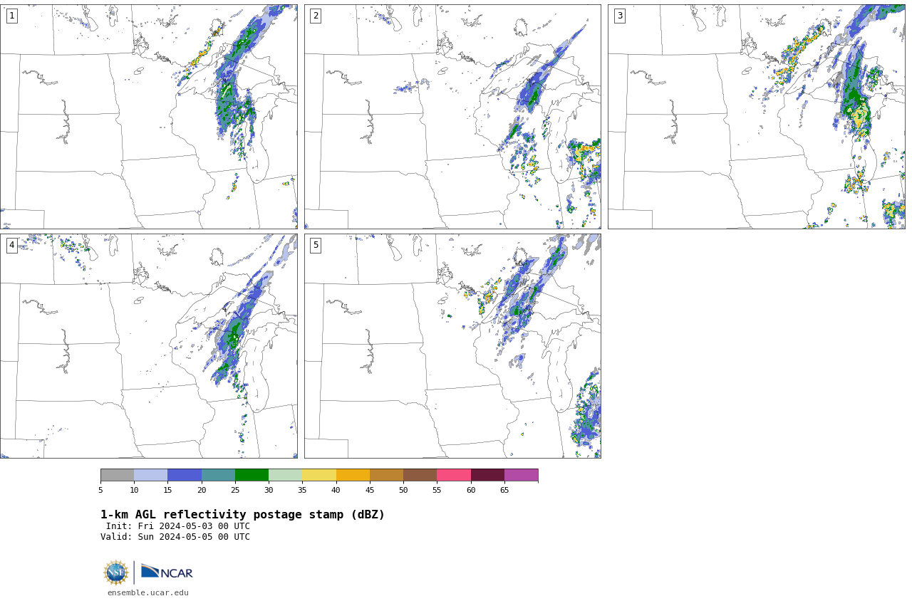Open ensemble member 4 reflectivity map
The image size is (912, 601).
click(149, 346)
